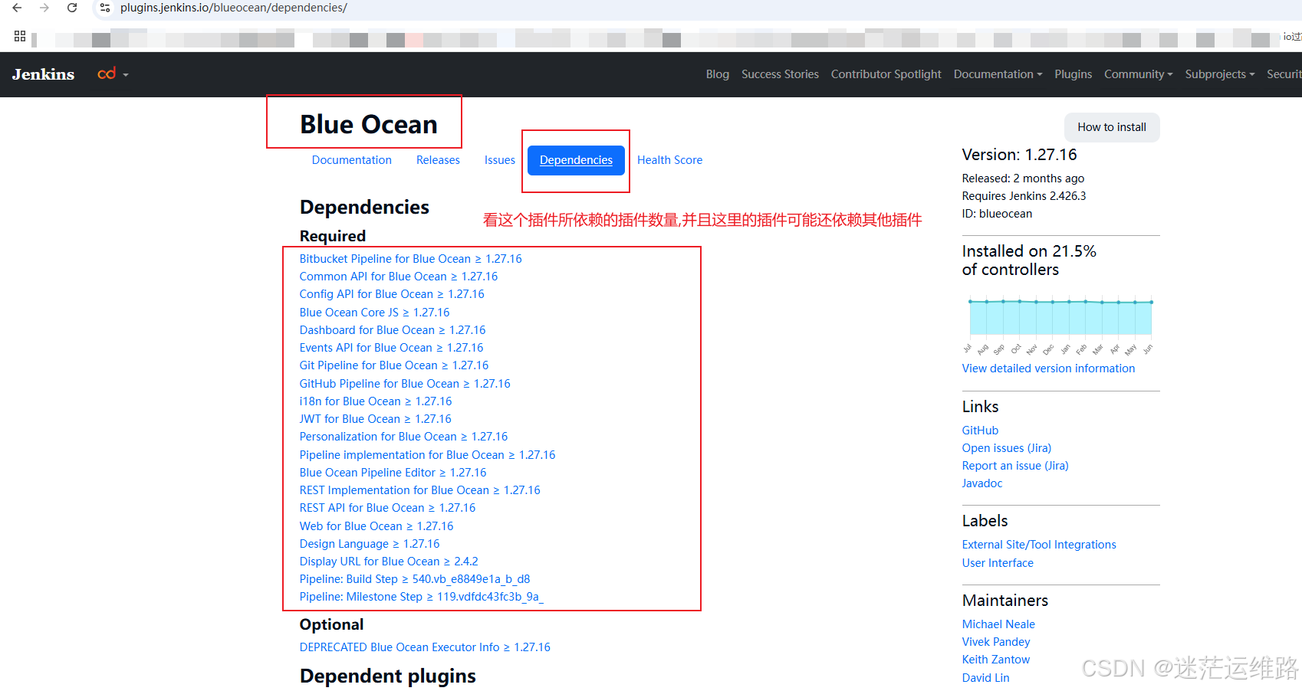Open the CD Foundation logo dropdown
Screen dimensions: 1302x691
coord(113,74)
